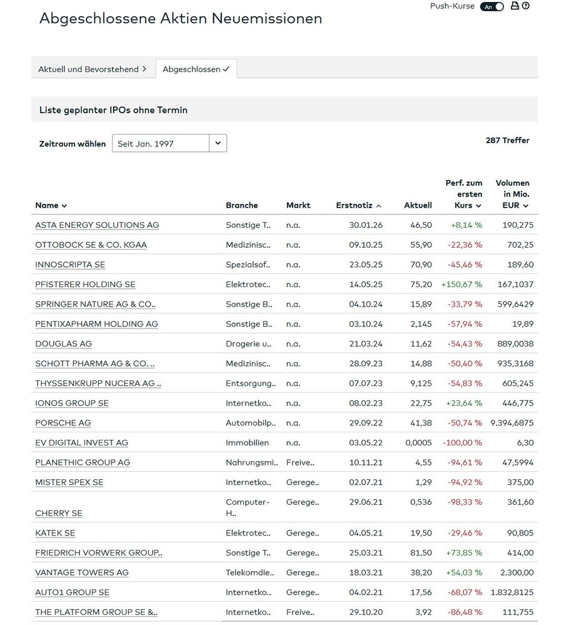The image size is (584, 625).
Task: Open the Zeitraum wählen dropdown
Action: [169, 143]
